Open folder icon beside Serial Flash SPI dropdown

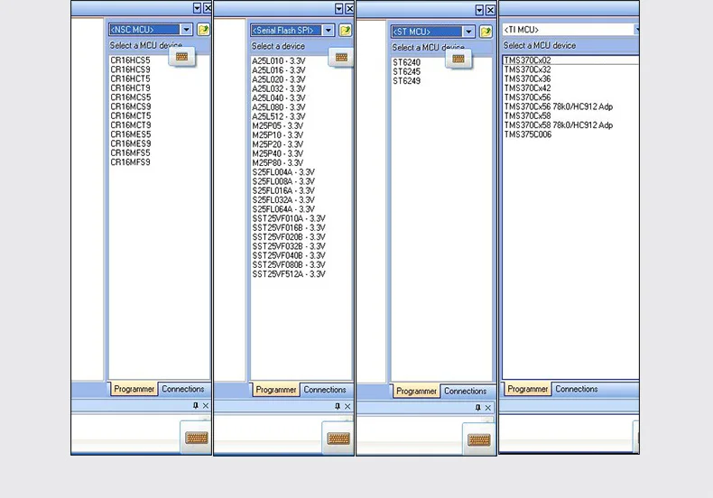tap(345, 31)
